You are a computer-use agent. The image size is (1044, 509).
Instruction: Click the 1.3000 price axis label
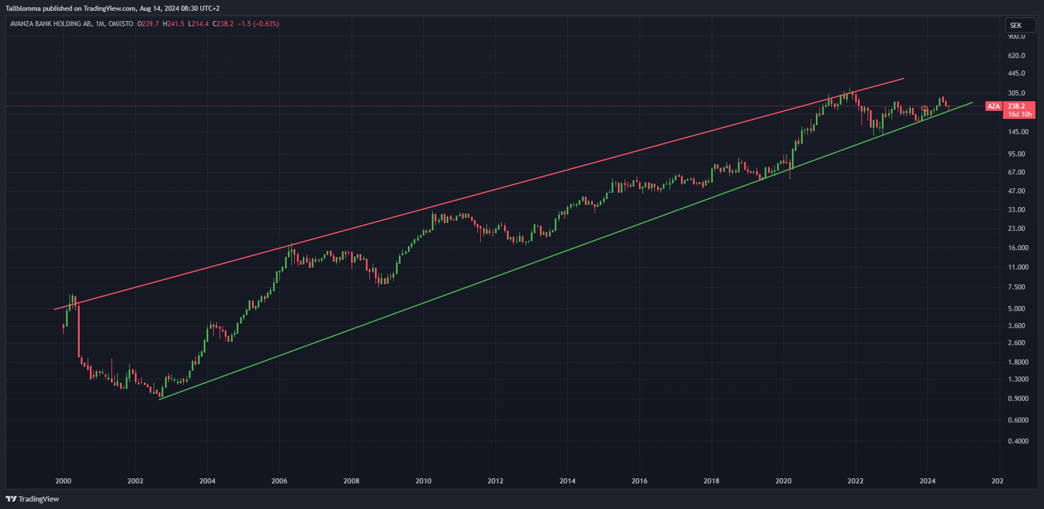[x=1018, y=379]
